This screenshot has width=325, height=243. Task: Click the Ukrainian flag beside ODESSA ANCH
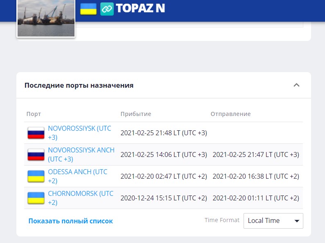[x=36, y=176]
